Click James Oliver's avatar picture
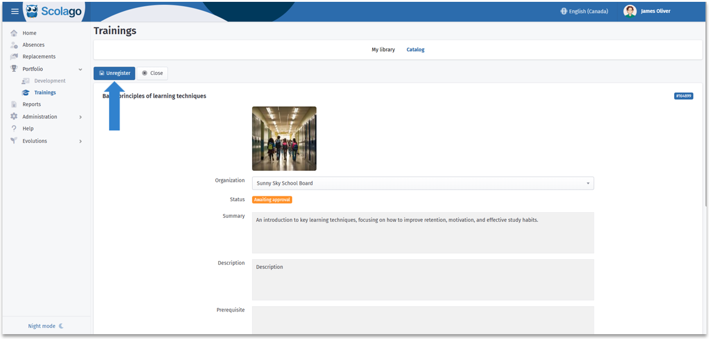709x339 pixels. [x=630, y=12]
